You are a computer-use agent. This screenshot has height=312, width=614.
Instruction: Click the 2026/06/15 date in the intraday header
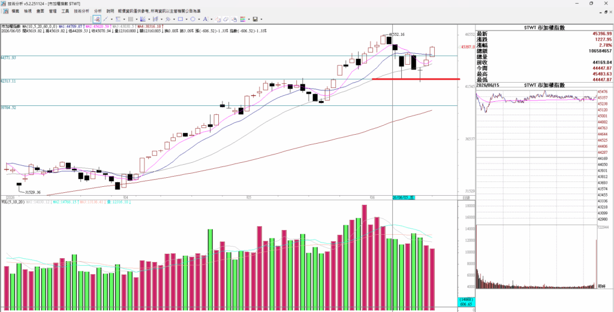[x=487, y=85]
